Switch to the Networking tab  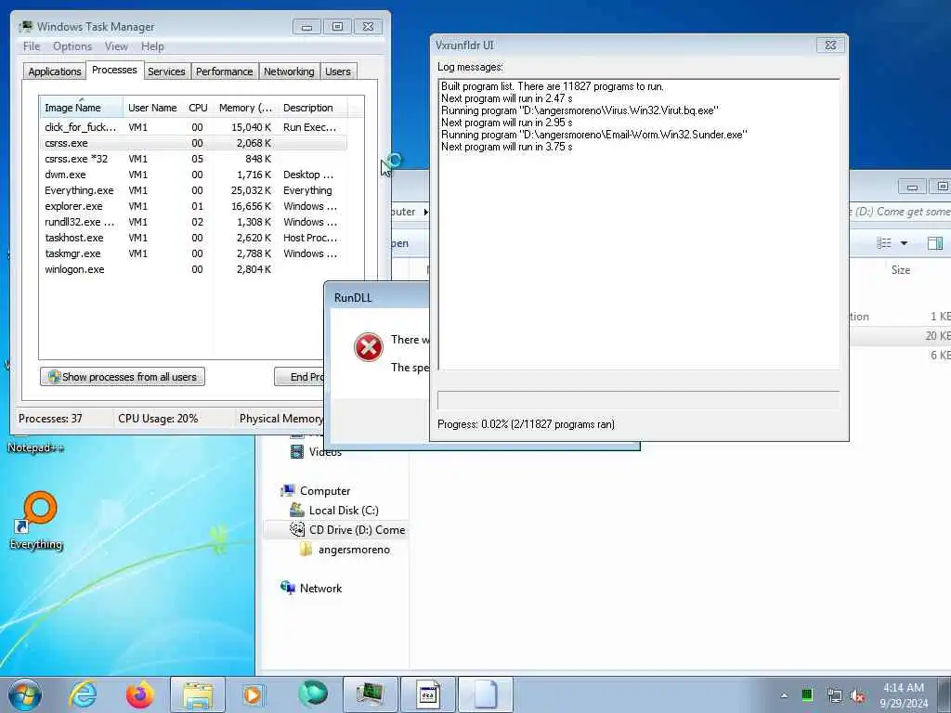click(x=289, y=71)
